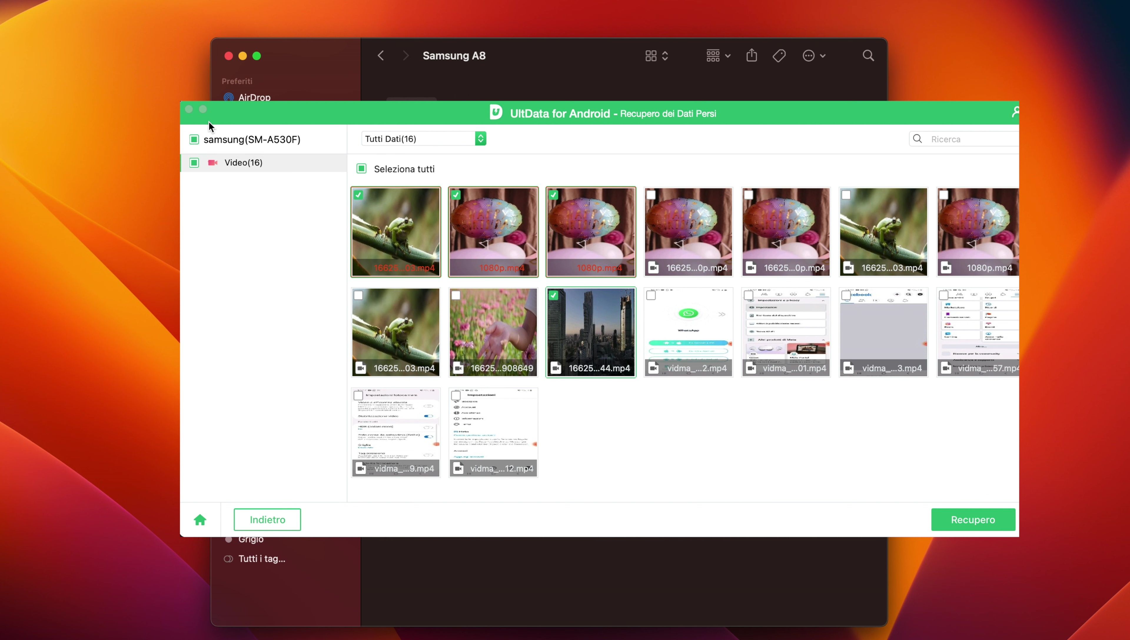Go back in Finder Samsung A8 window
1130x640 pixels.
381,56
